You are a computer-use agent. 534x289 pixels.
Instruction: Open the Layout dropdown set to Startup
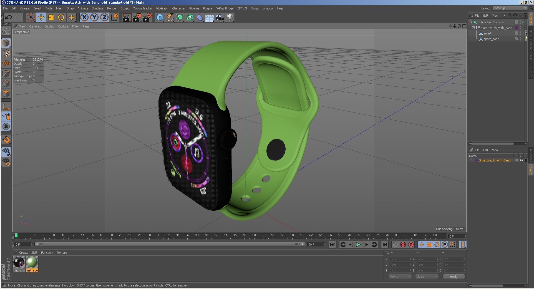coord(510,8)
